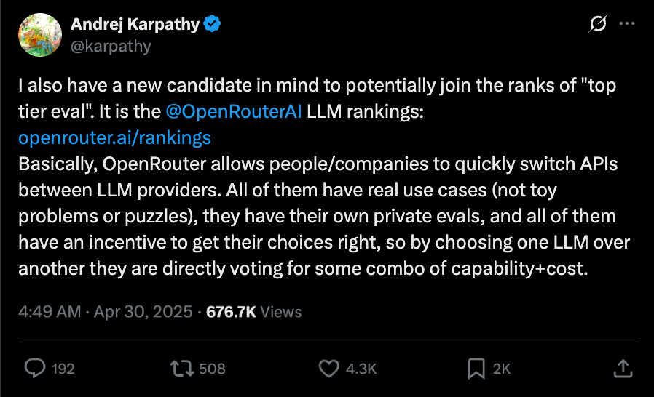Click the Andrej Karpathy display name
The width and height of the screenshot is (654, 397).
[135, 24]
